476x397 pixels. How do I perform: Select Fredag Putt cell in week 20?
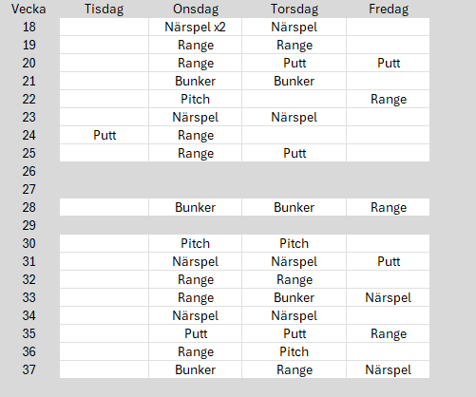coord(389,63)
